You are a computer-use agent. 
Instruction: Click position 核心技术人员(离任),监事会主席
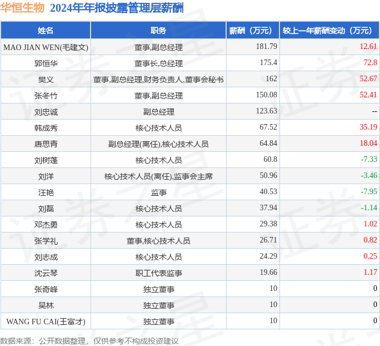(x=158, y=176)
